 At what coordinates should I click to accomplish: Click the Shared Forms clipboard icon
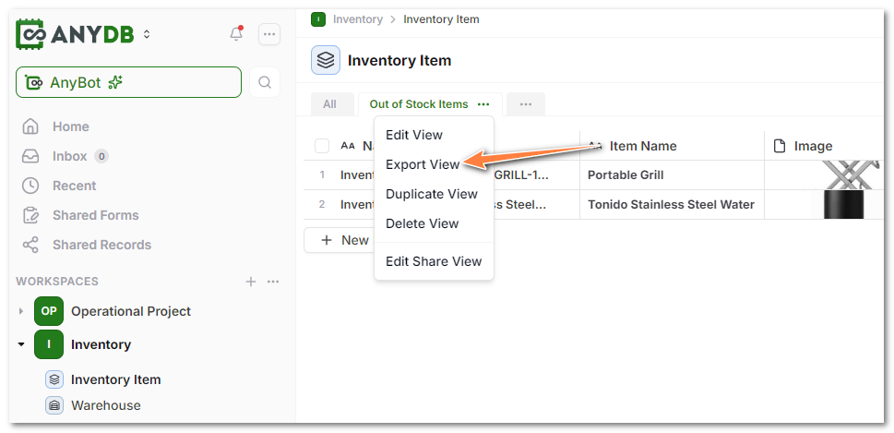click(30, 215)
